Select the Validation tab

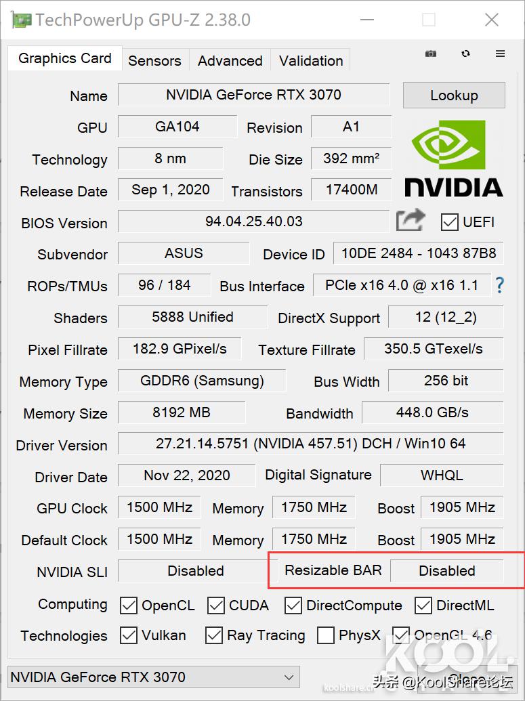point(311,60)
